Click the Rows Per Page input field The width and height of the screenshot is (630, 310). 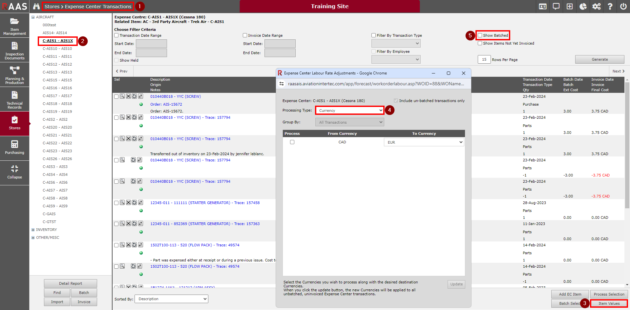pos(484,59)
